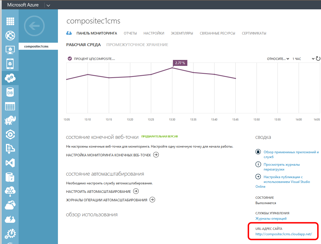Switch to ЭКЗЕМПЛЯРЫ tab

[x=182, y=33]
